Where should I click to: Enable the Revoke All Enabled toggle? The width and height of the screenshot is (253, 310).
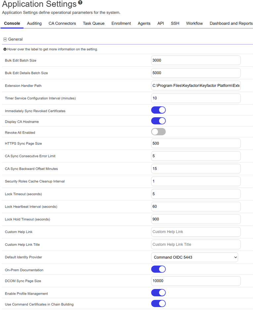(158, 132)
